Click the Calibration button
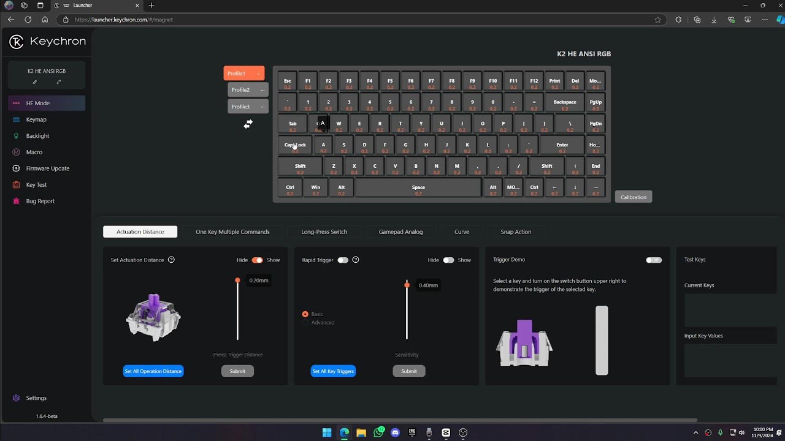The width and height of the screenshot is (785, 441). click(x=634, y=197)
